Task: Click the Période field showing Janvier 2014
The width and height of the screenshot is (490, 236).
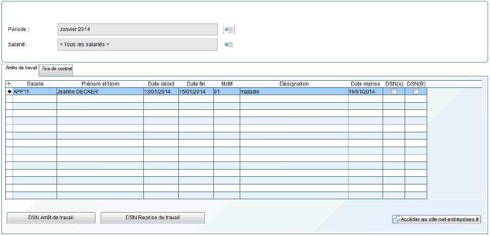Action: 138,29
